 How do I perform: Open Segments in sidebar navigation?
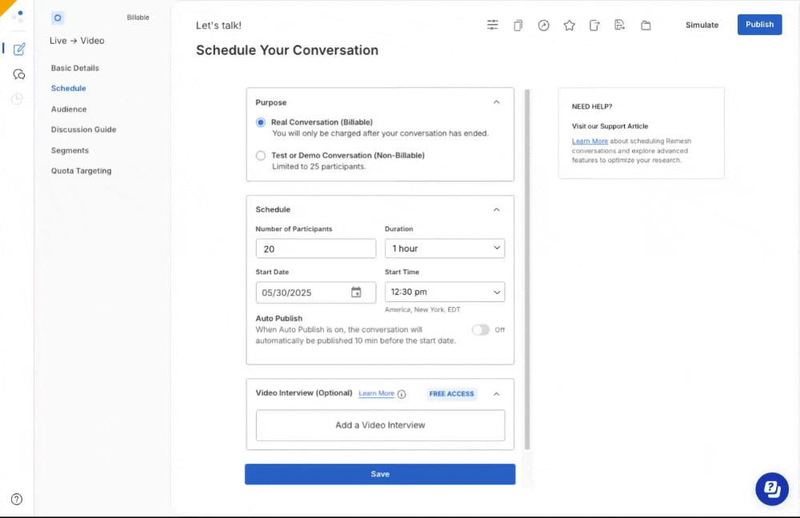[x=70, y=150]
